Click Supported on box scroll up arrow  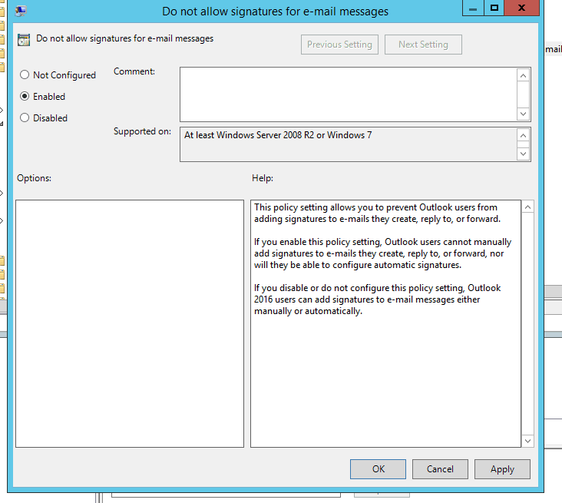coord(524,135)
